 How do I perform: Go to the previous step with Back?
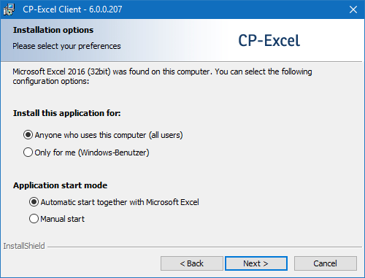tap(192, 263)
